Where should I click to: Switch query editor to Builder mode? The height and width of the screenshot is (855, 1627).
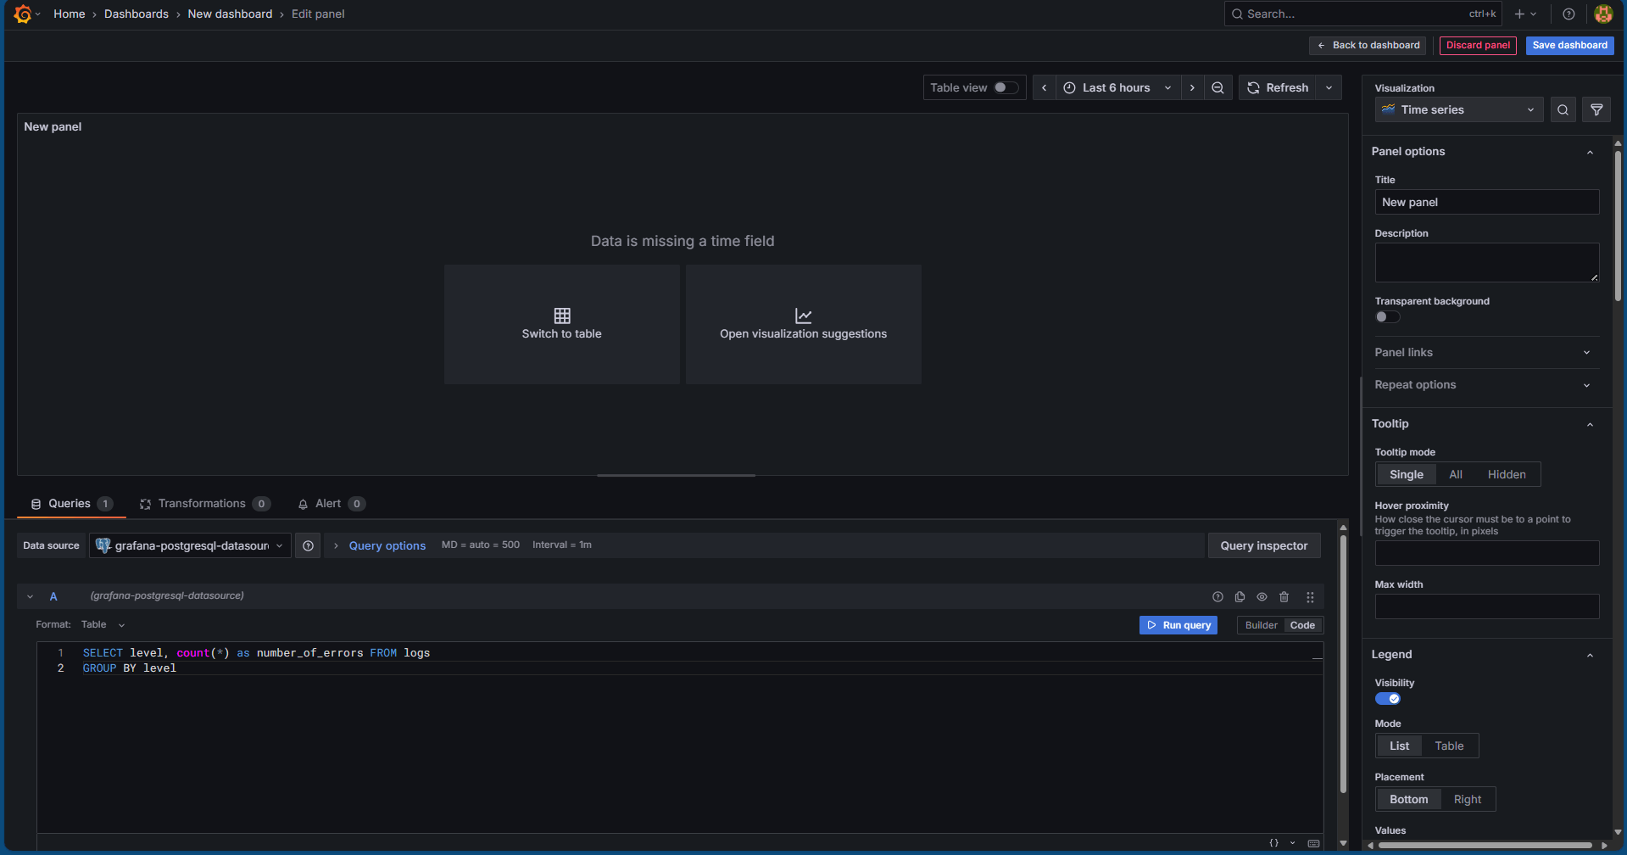click(x=1261, y=625)
